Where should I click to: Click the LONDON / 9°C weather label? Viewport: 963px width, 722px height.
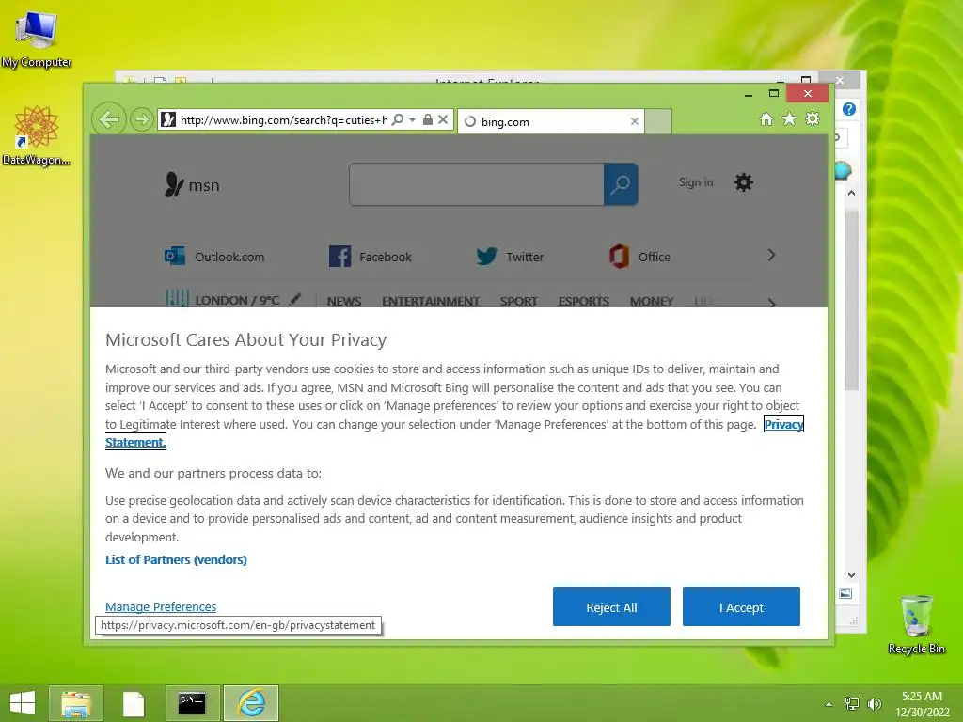(237, 300)
